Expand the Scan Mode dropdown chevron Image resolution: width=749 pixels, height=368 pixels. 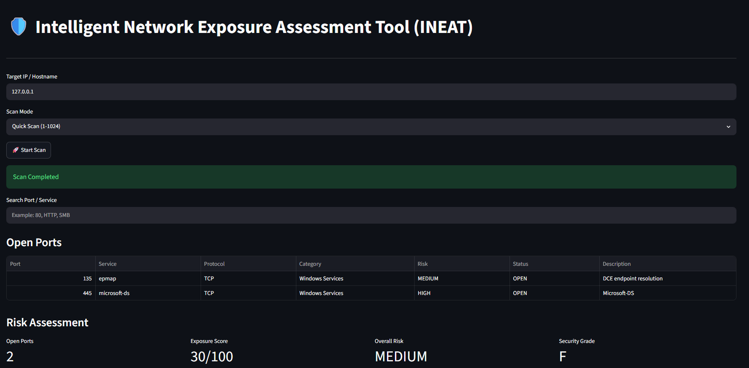pos(728,127)
